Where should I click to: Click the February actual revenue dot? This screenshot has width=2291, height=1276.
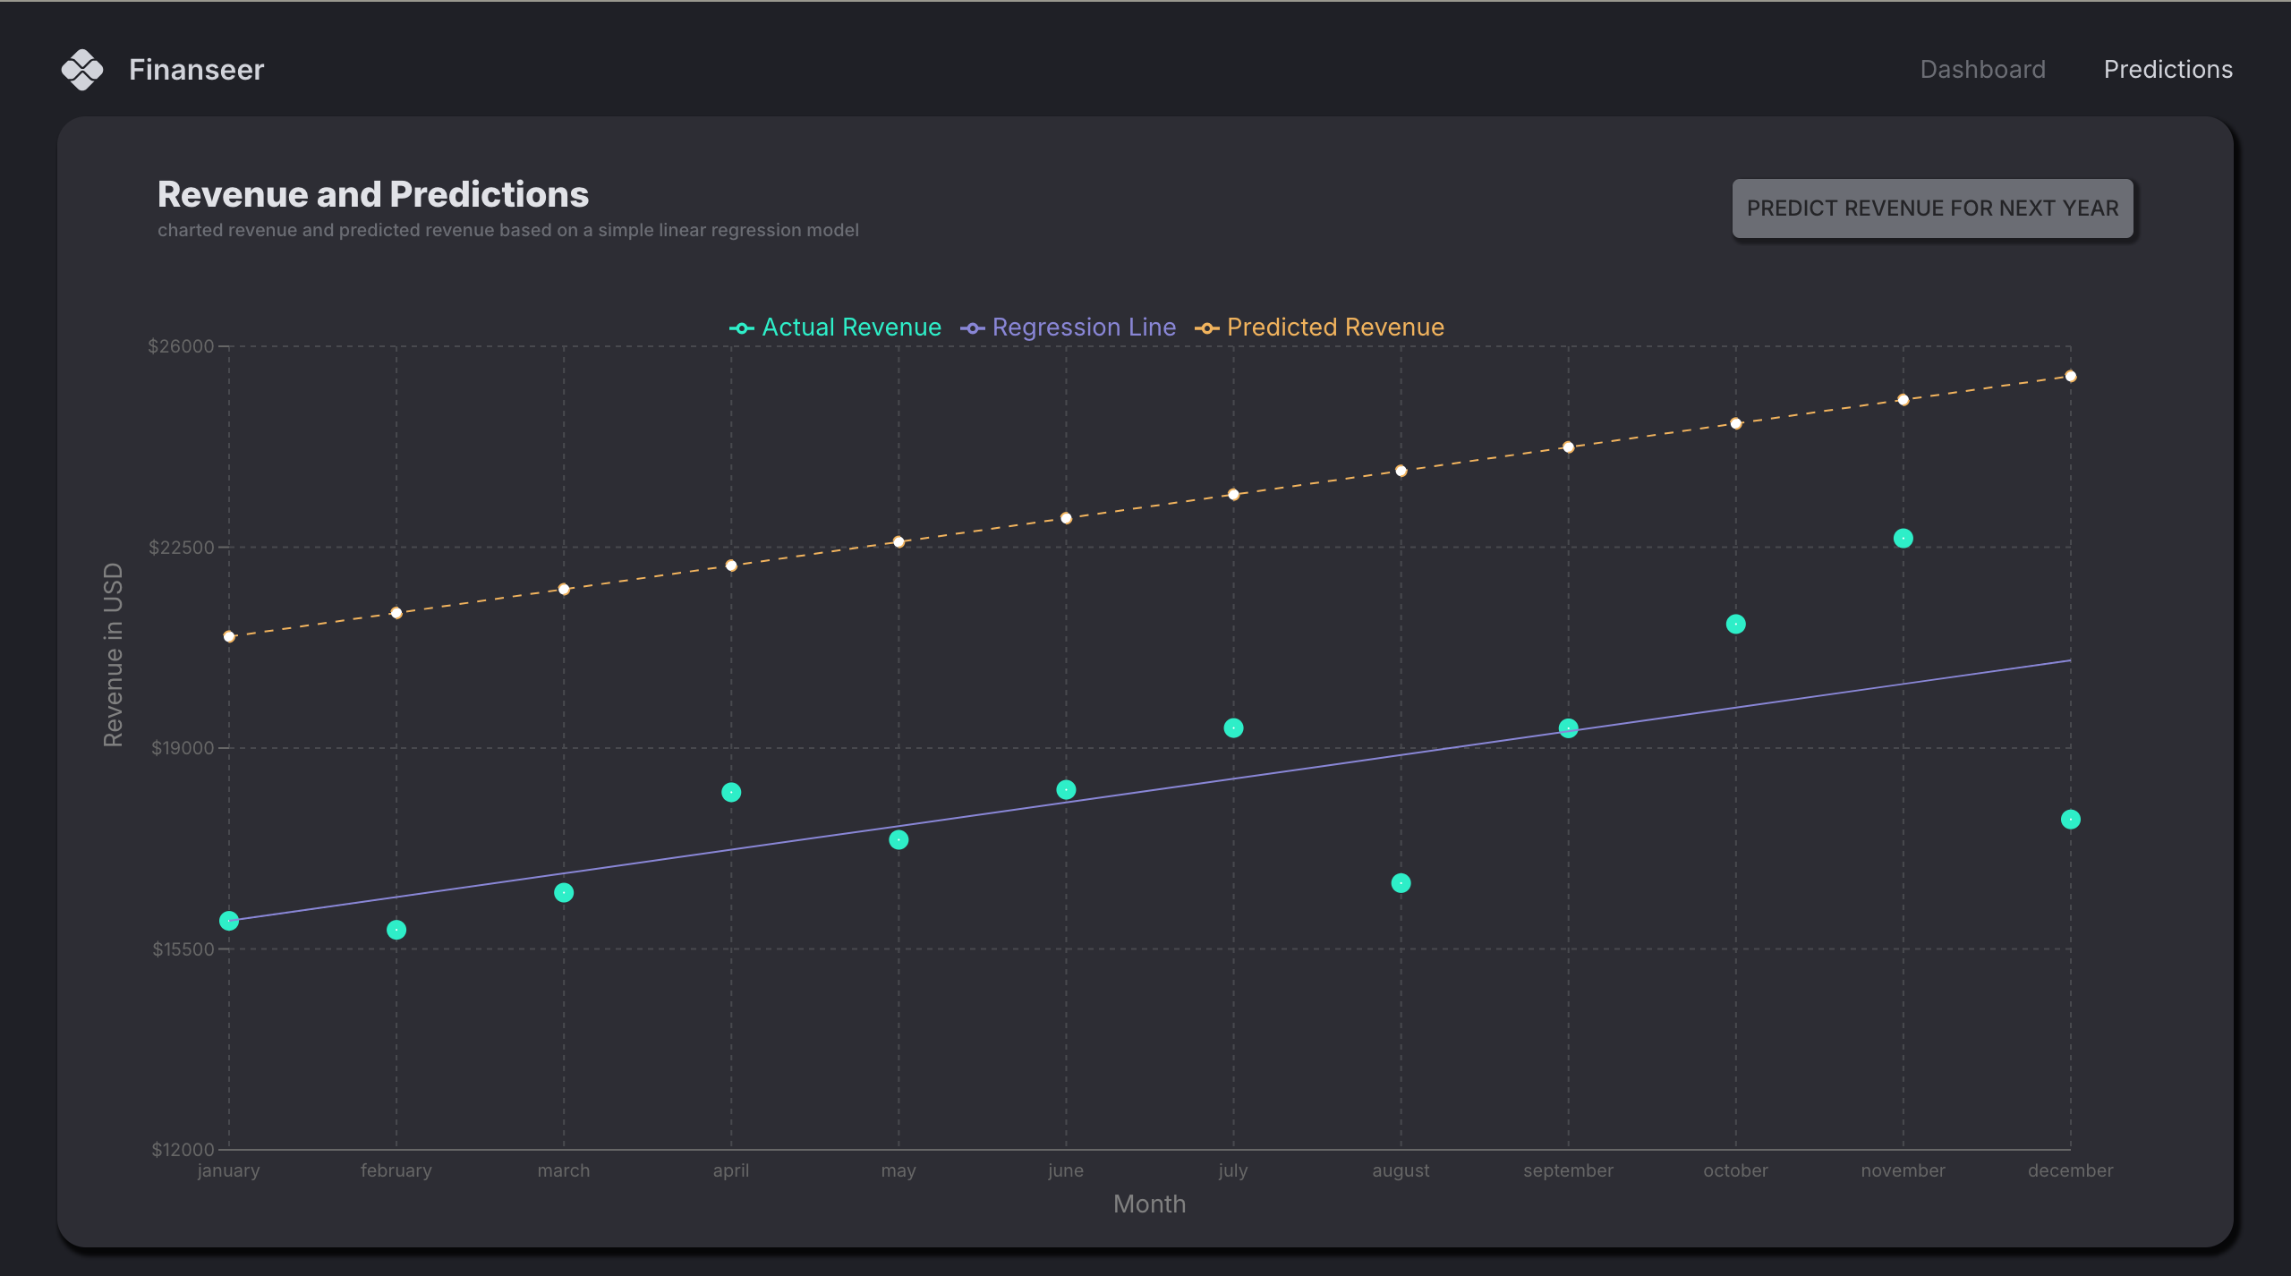pyautogui.click(x=396, y=930)
